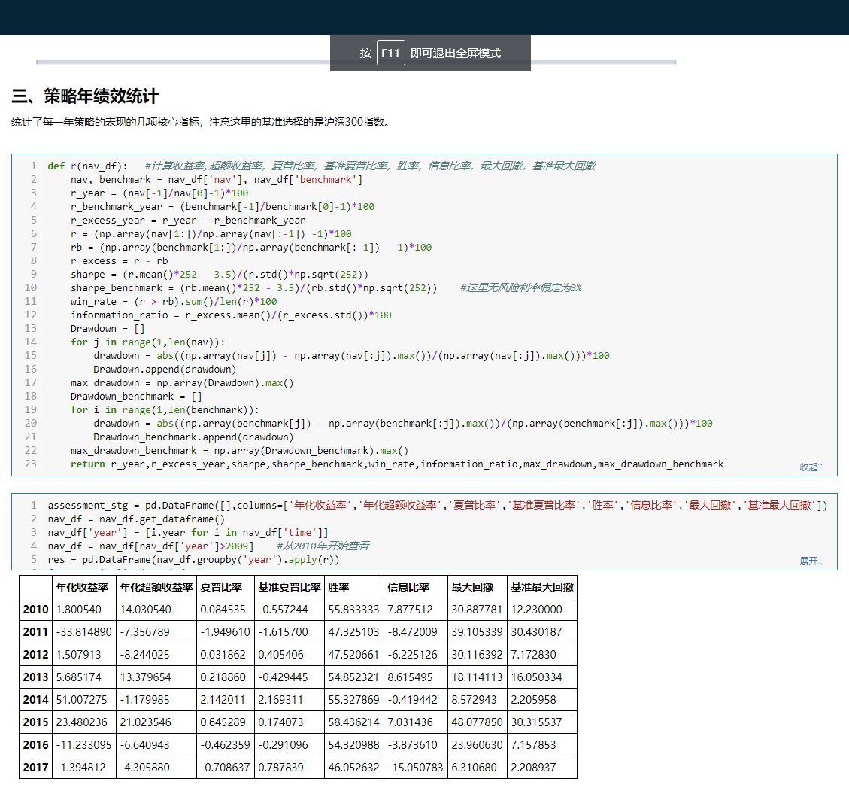Click cell value 8.615495

411,677
